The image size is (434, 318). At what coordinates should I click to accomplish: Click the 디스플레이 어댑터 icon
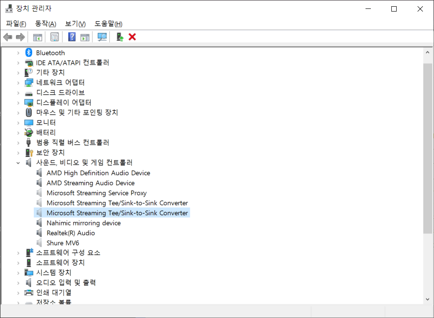(29, 103)
